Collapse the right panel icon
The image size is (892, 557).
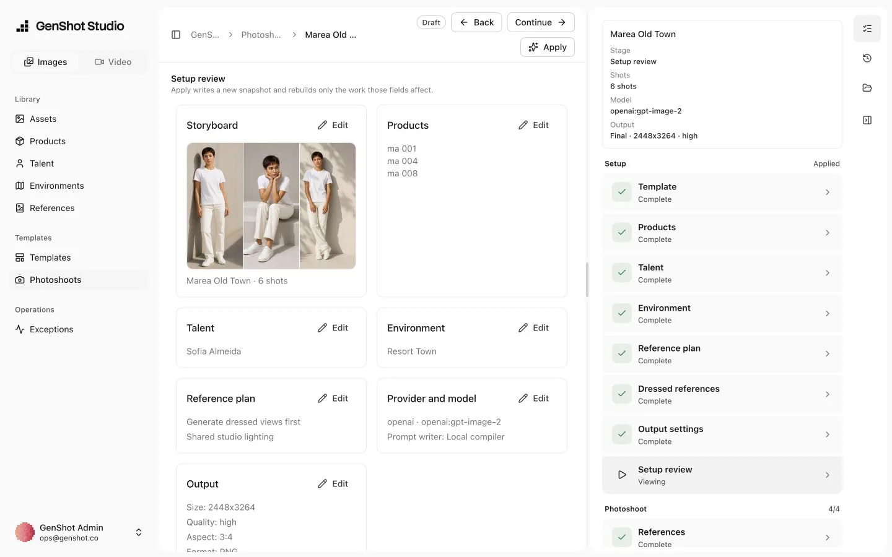click(x=867, y=120)
